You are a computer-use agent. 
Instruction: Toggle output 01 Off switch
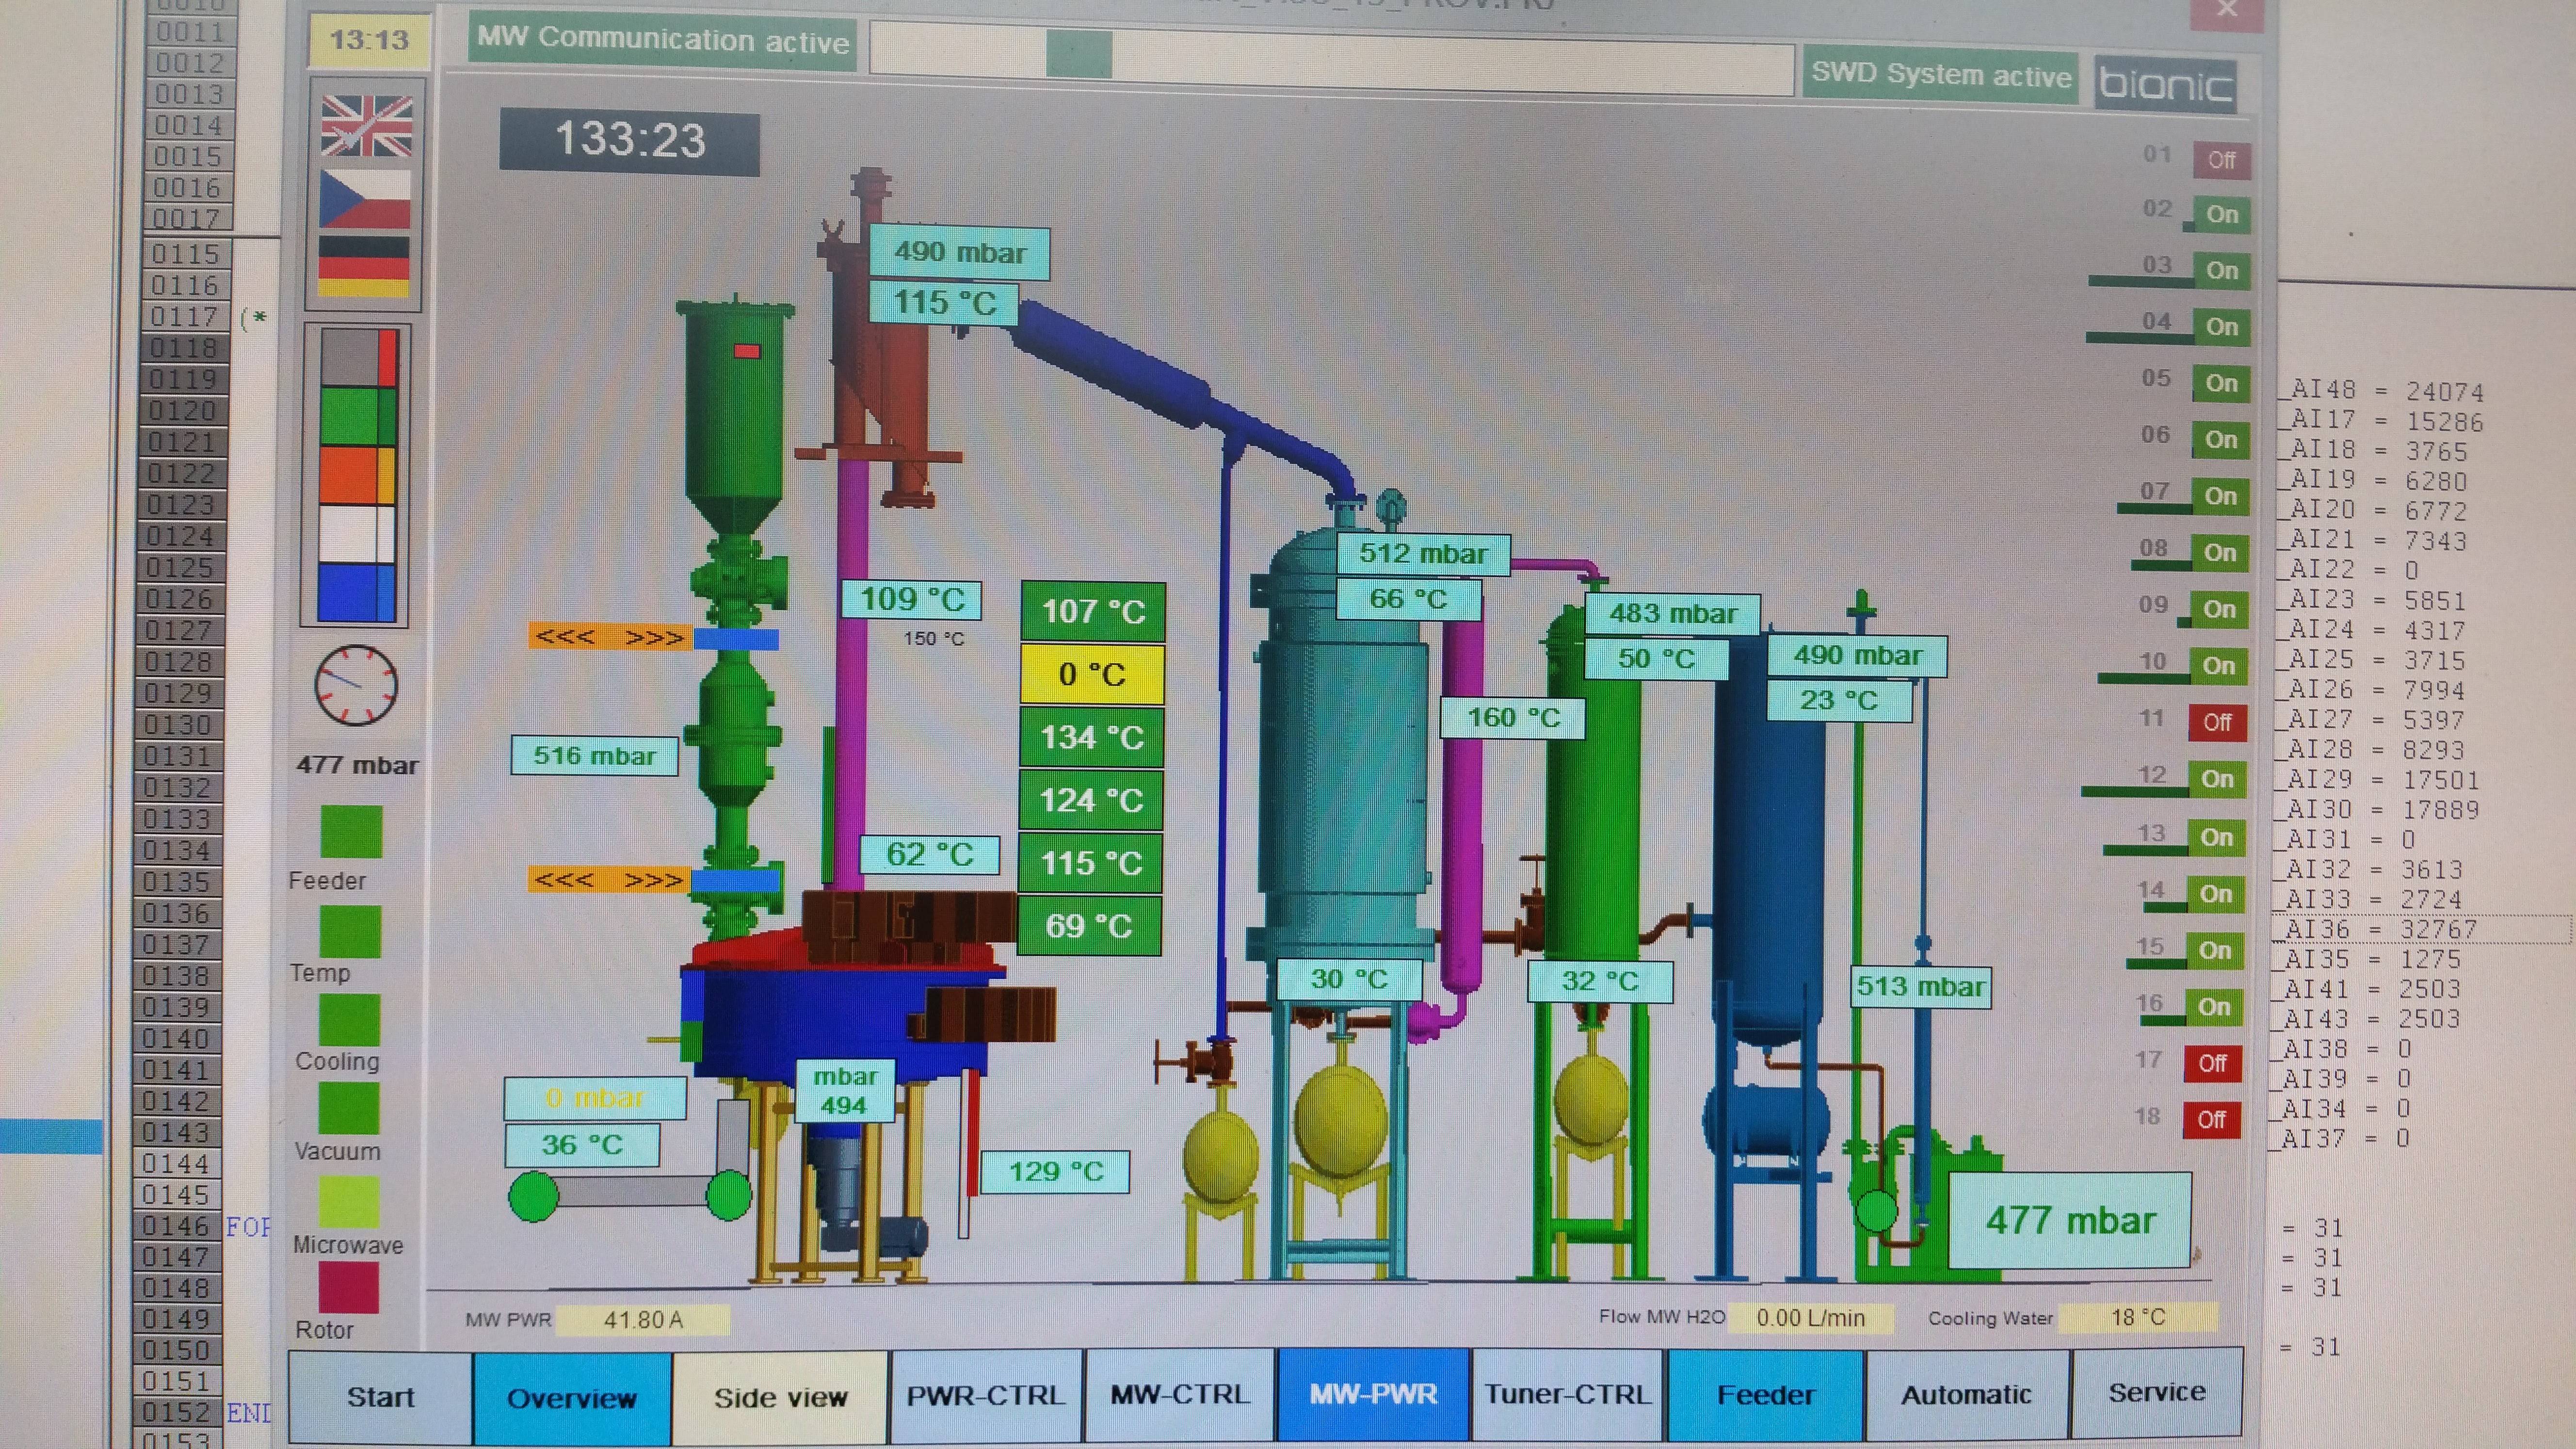2221,160
